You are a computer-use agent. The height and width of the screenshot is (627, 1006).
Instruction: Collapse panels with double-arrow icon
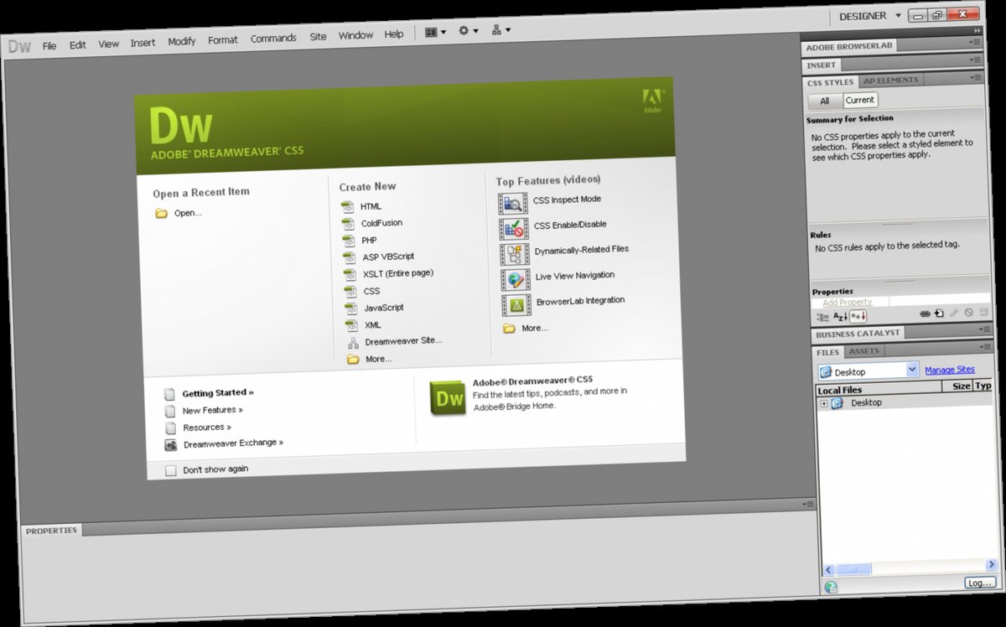(x=977, y=30)
